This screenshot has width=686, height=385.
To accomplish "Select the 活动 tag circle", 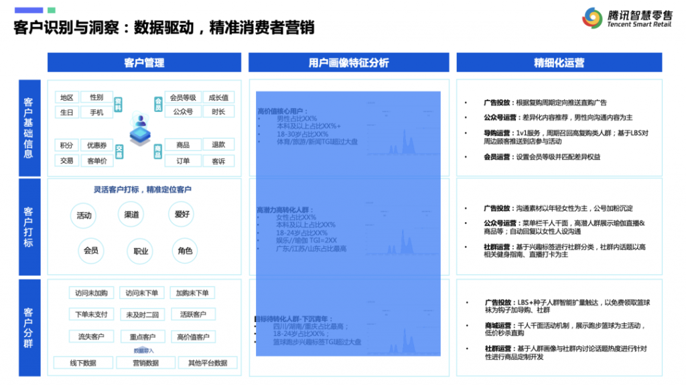I will pyautogui.click(x=84, y=215).
